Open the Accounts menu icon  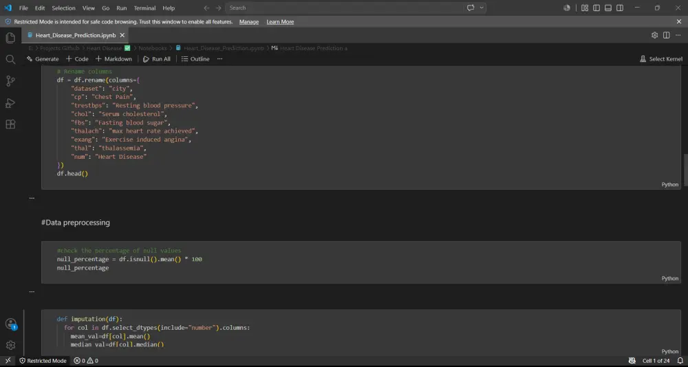[x=10, y=324]
